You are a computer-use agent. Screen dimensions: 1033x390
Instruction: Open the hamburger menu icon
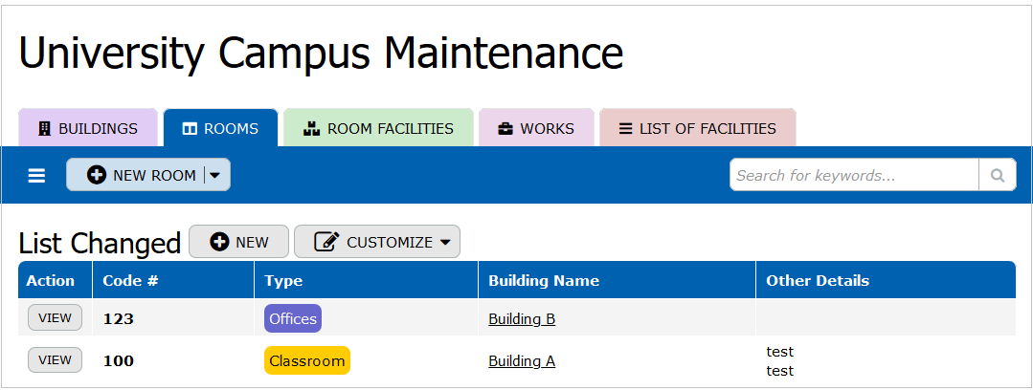[x=36, y=176]
